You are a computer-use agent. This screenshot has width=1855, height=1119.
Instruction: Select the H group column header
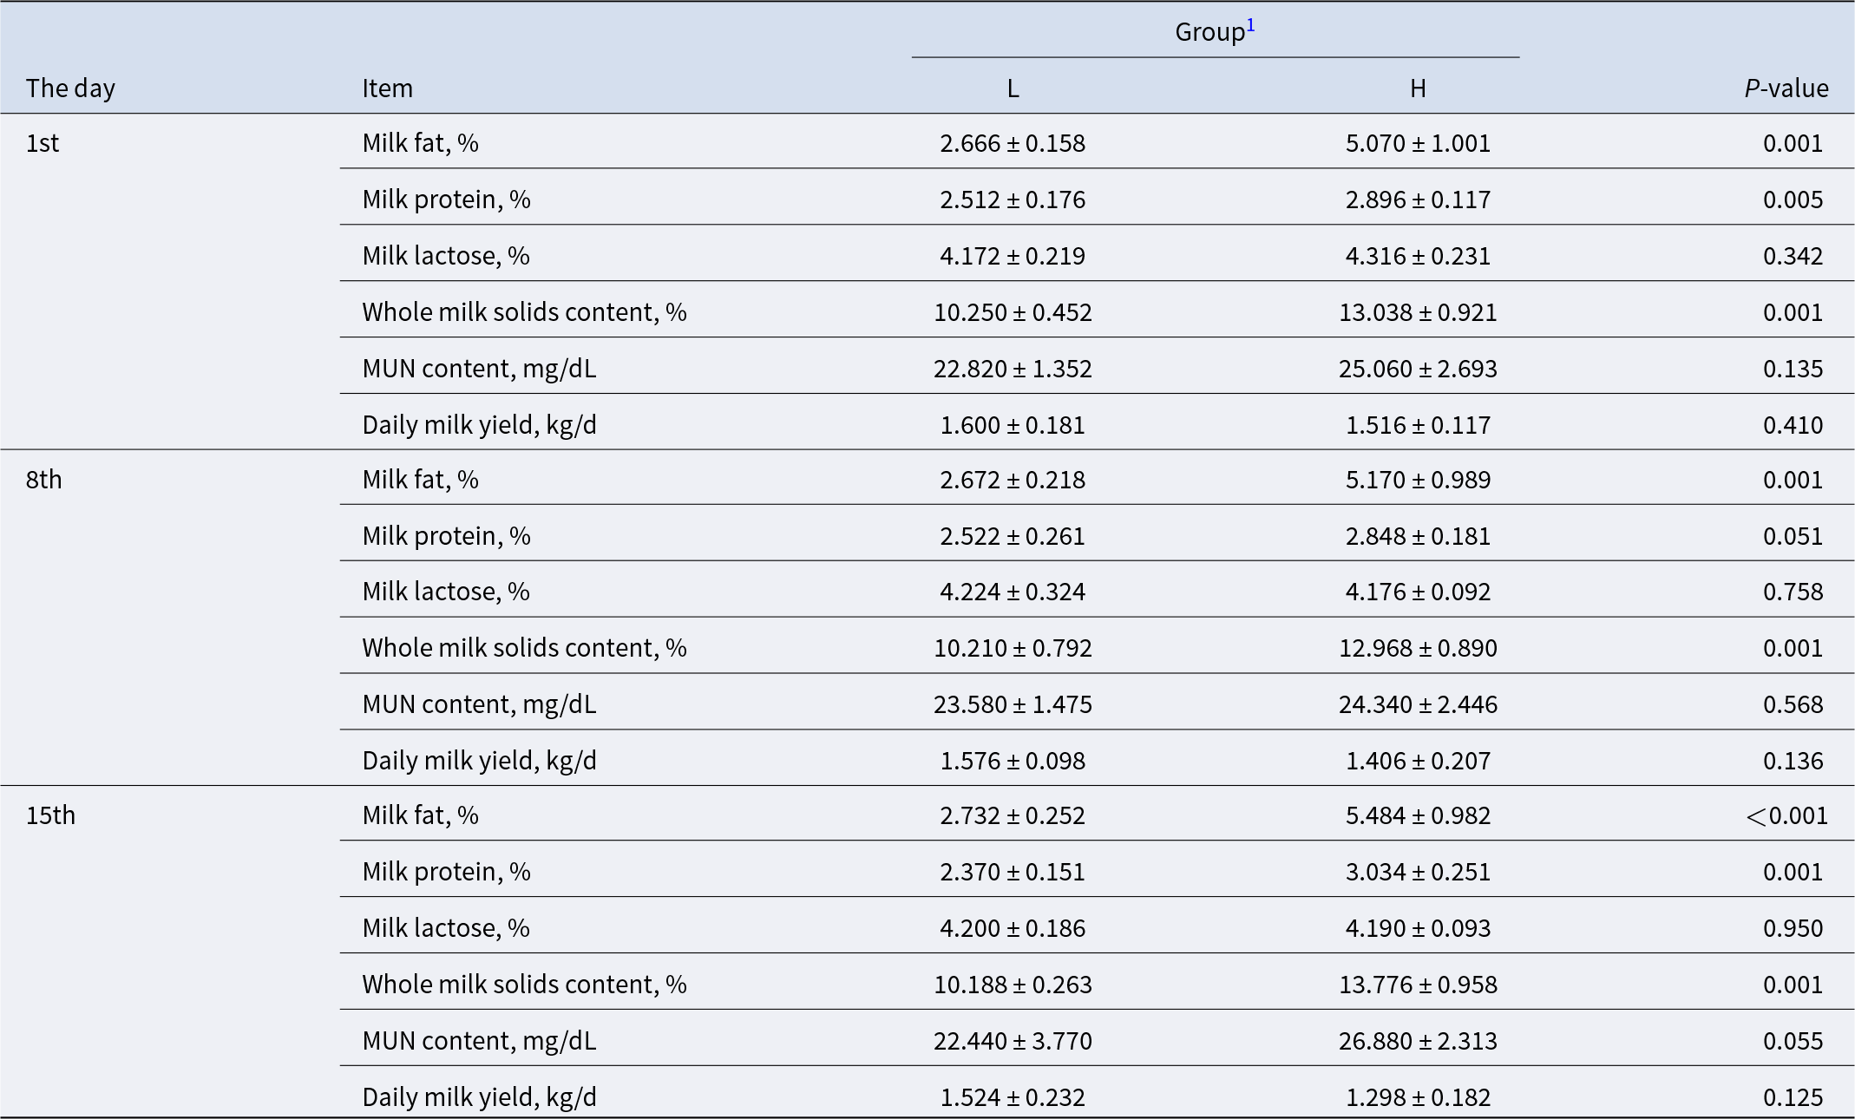(x=1418, y=88)
